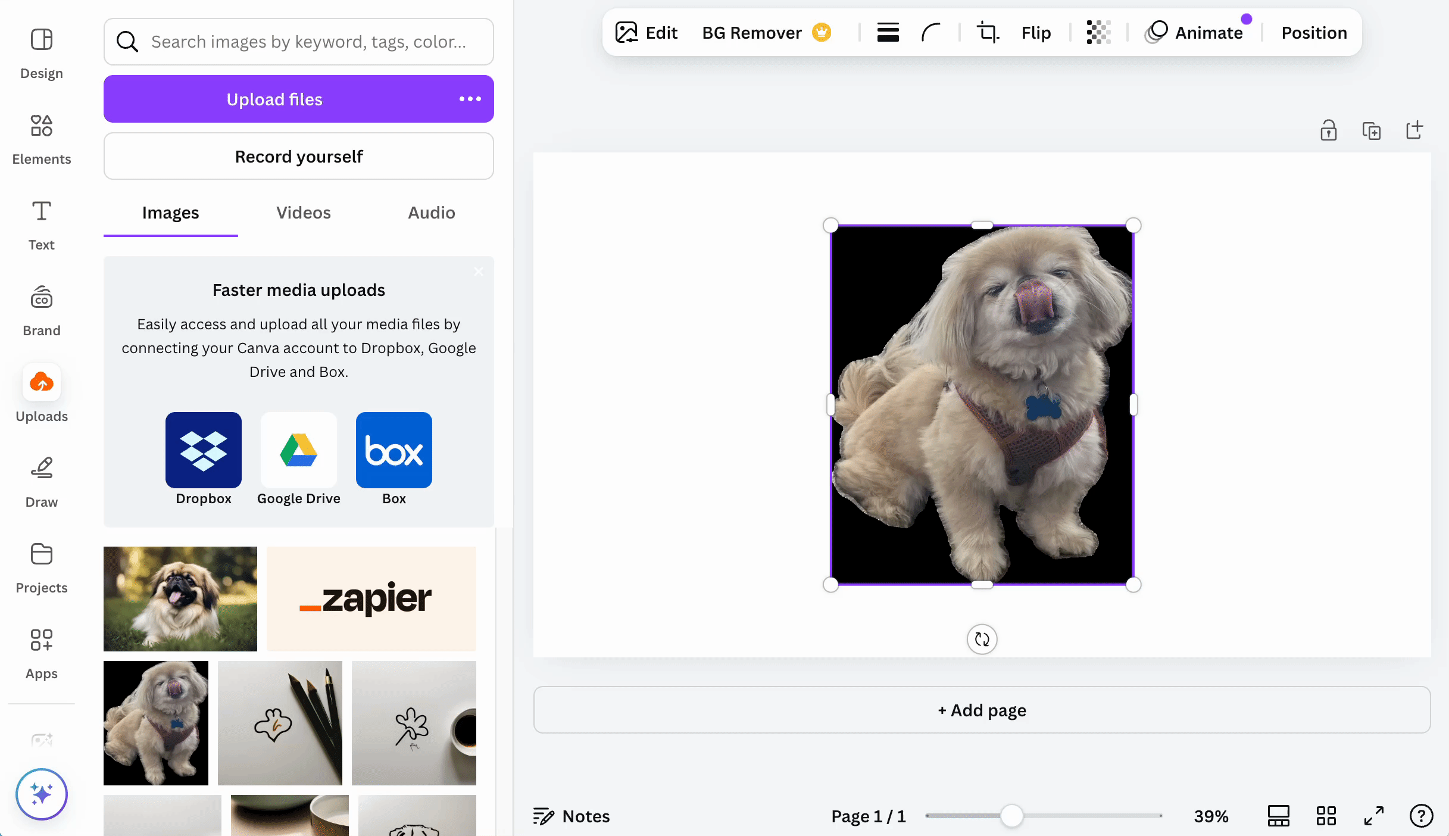Viewport: 1449px width, 836px height.
Task: Click the 39% zoom percentage
Action: click(1211, 816)
